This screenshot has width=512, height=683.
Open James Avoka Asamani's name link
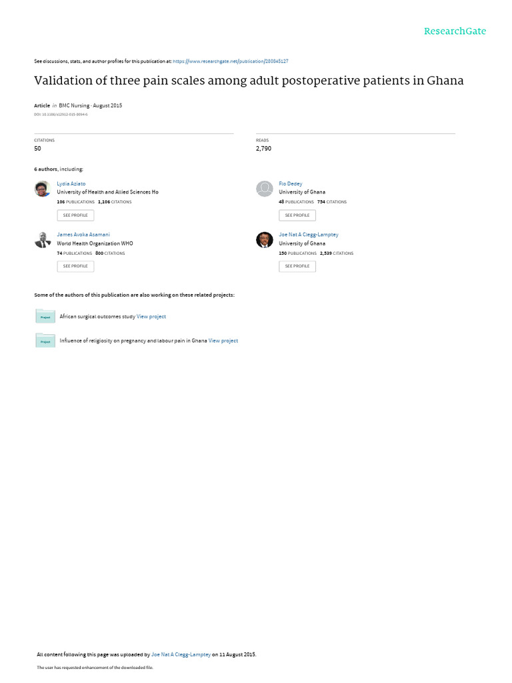click(83, 235)
